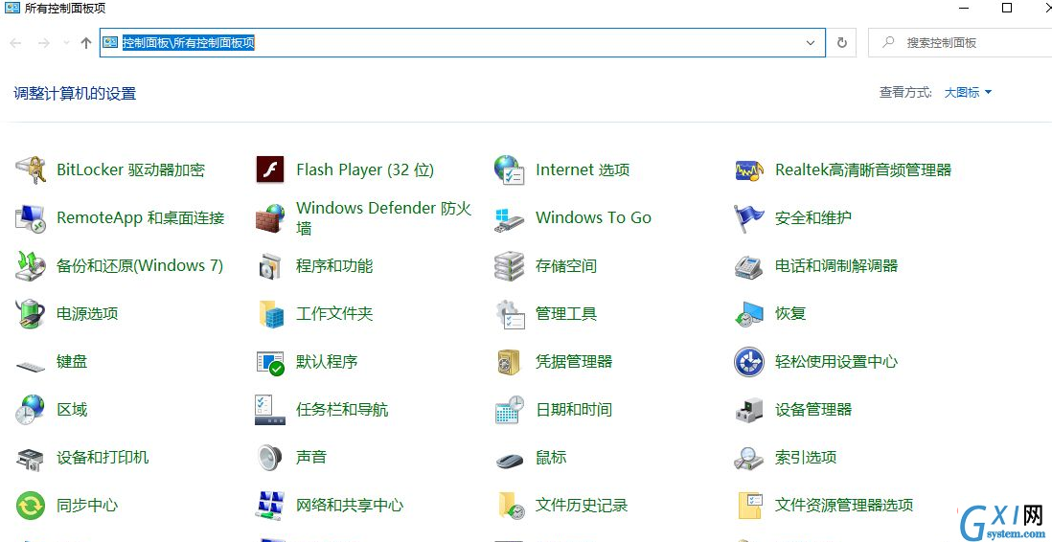Click the Windows Defender firewall brick icon
The image size is (1052, 542).
click(270, 218)
